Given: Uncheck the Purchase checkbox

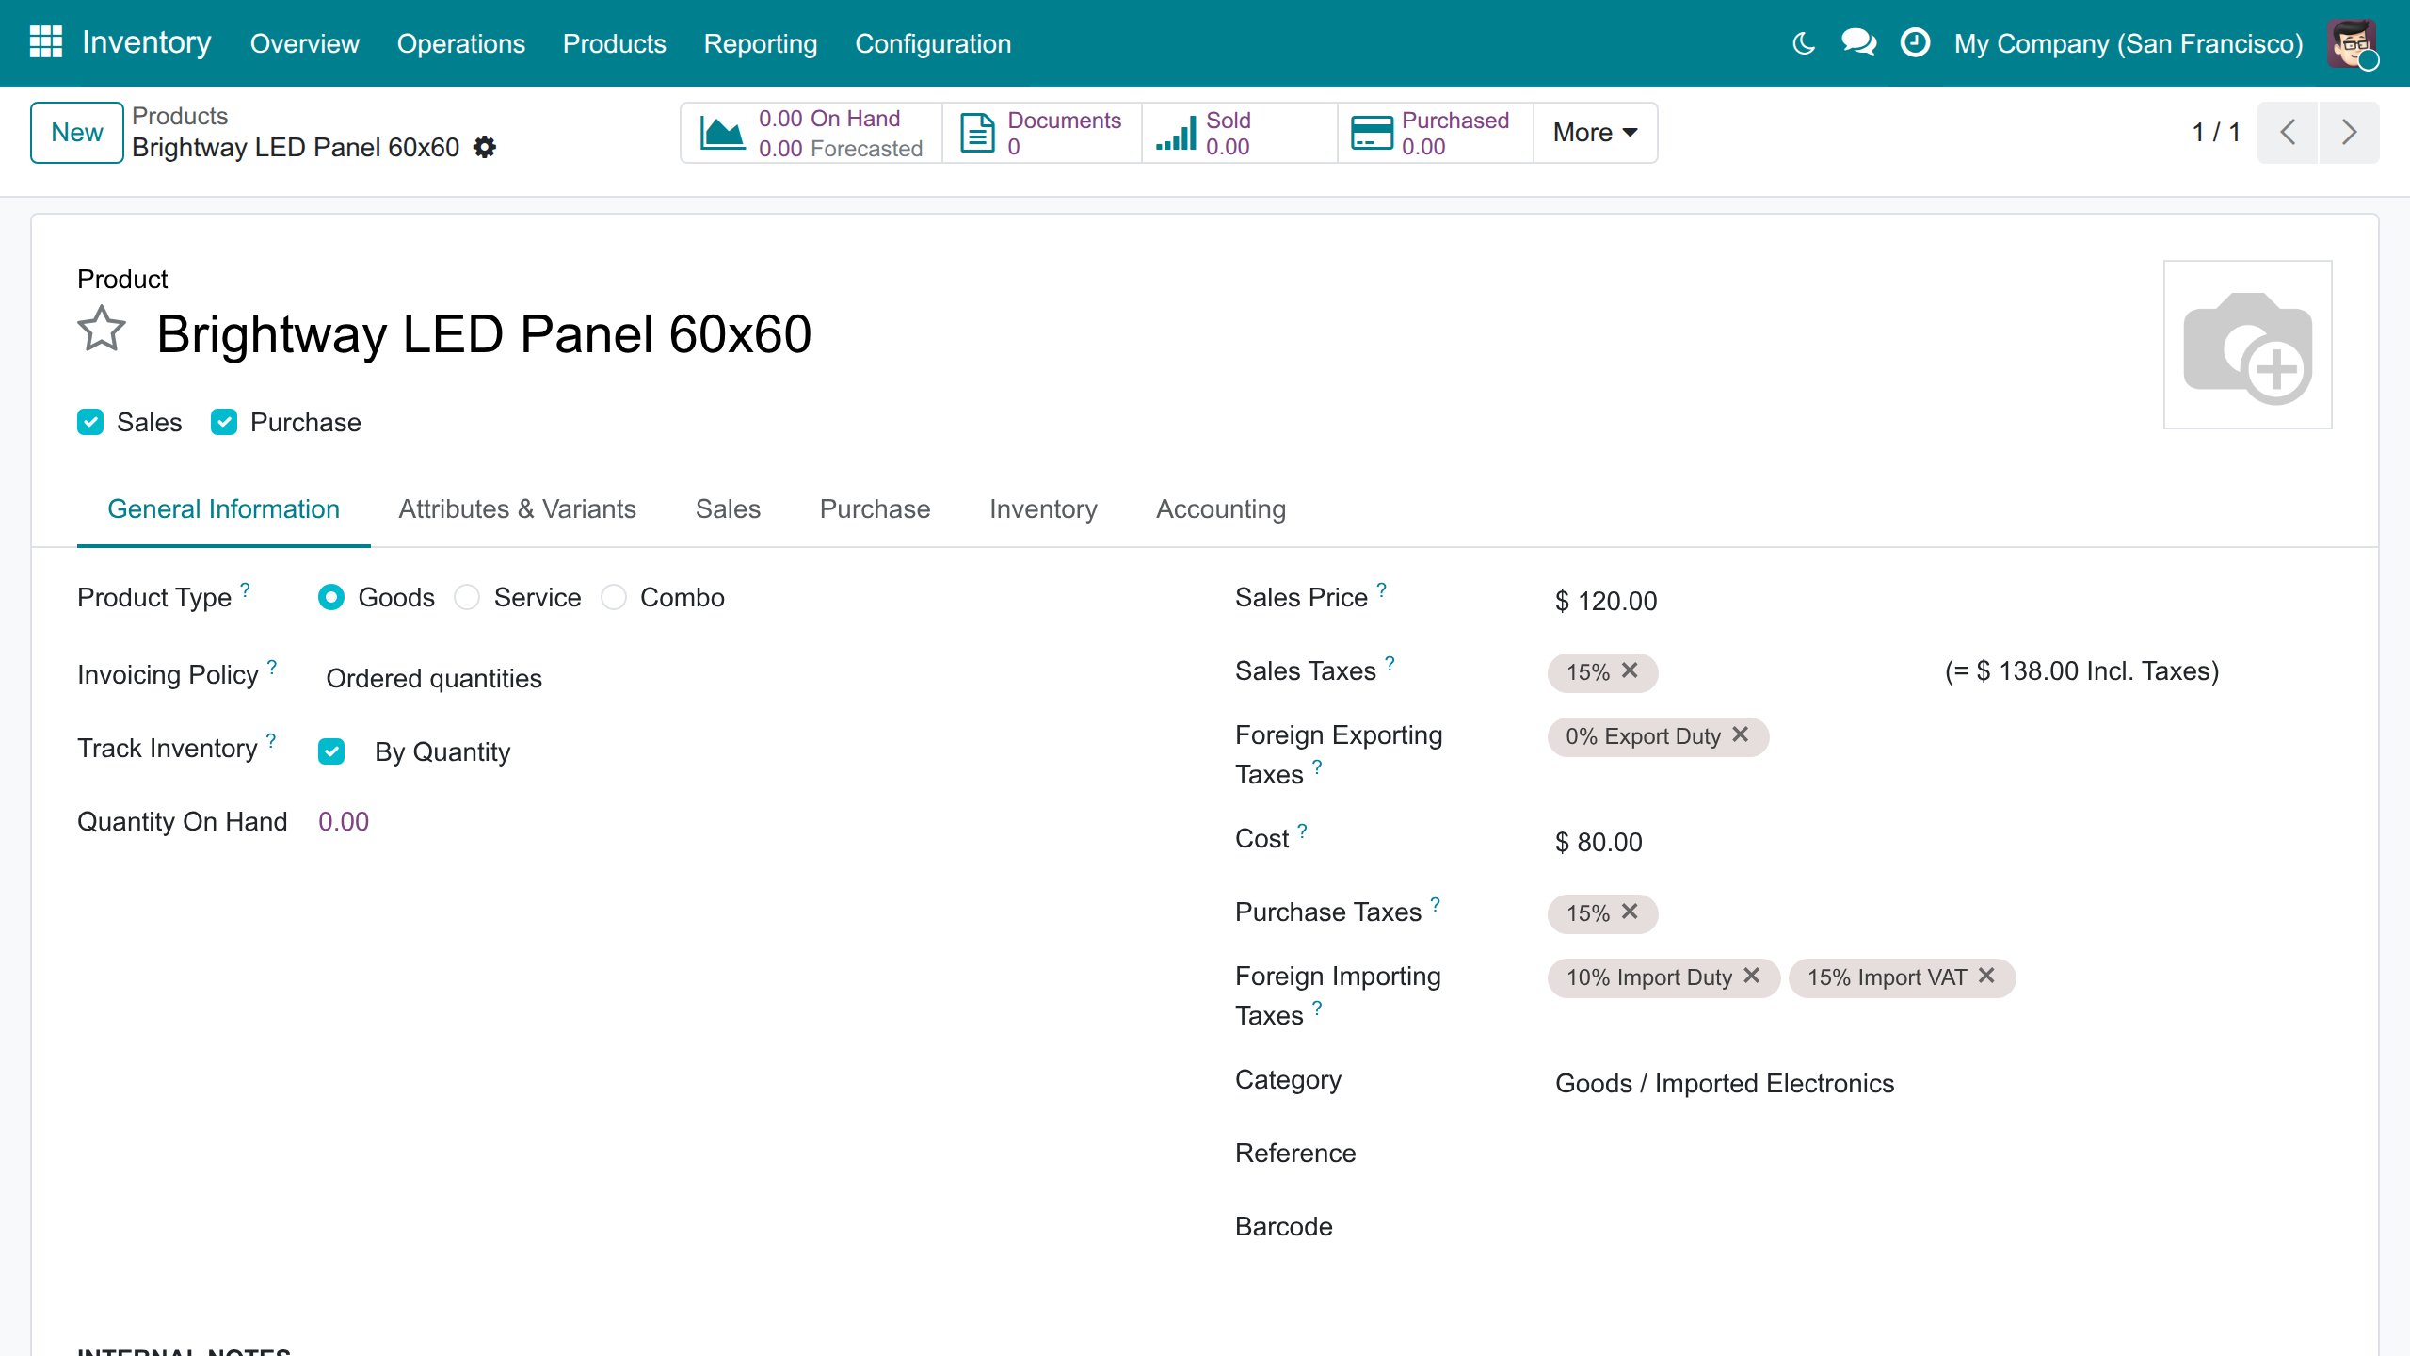Looking at the screenshot, I should click(224, 422).
